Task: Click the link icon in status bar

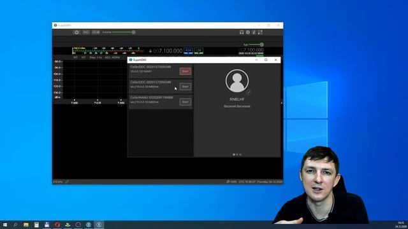Action: click(67, 182)
